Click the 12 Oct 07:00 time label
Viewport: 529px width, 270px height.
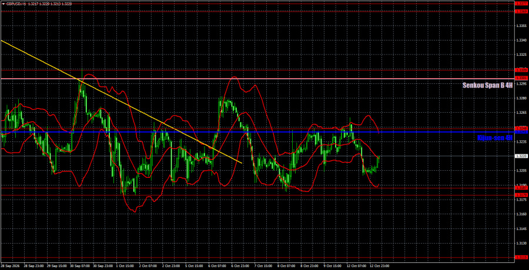pyautogui.click(x=357, y=266)
